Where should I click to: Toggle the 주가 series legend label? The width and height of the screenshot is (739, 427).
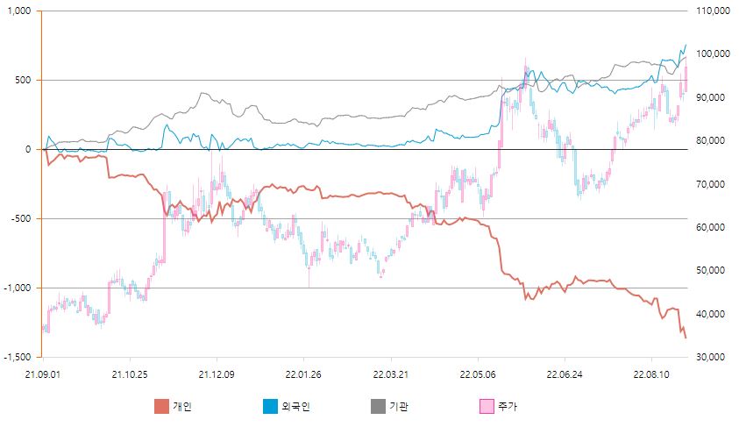(x=508, y=406)
